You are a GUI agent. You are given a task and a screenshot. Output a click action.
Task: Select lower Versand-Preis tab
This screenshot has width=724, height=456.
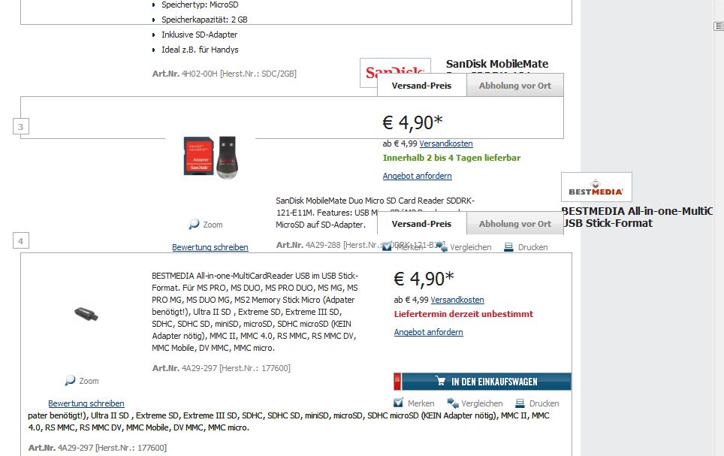tap(421, 224)
